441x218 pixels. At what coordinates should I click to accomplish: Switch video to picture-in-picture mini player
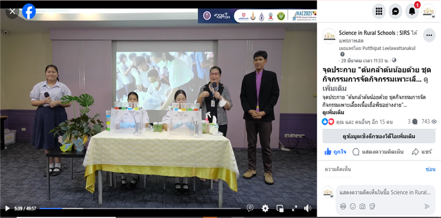coord(280,208)
